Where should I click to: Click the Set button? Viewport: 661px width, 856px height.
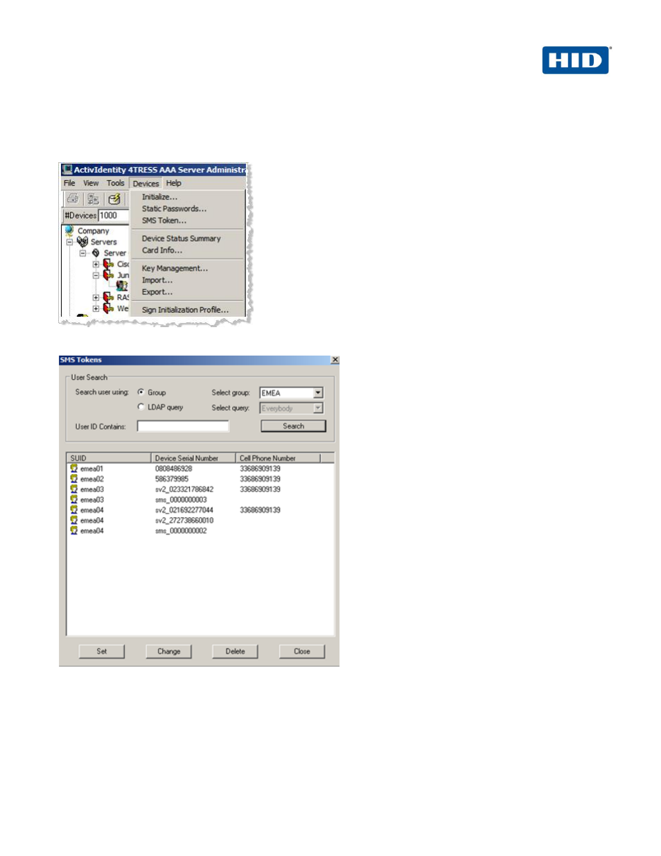pos(102,652)
